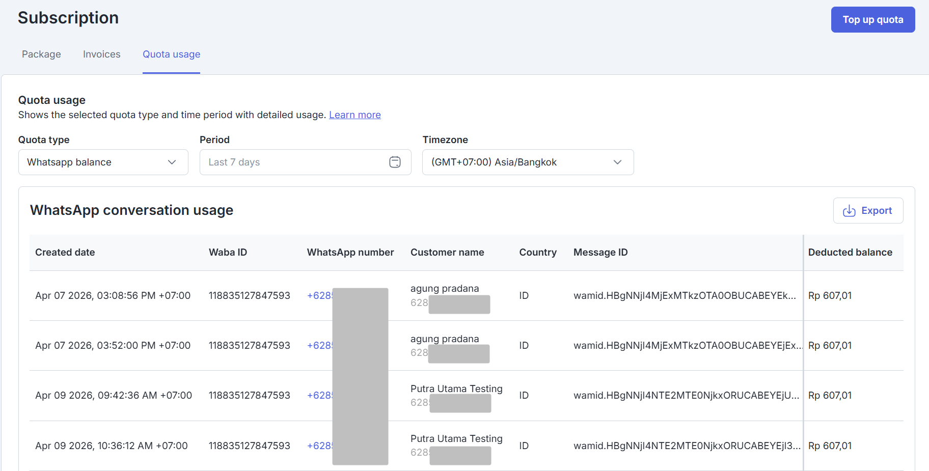Click the Message ID column header
Image resolution: width=929 pixels, height=471 pixels.
[x=600, y=253]
